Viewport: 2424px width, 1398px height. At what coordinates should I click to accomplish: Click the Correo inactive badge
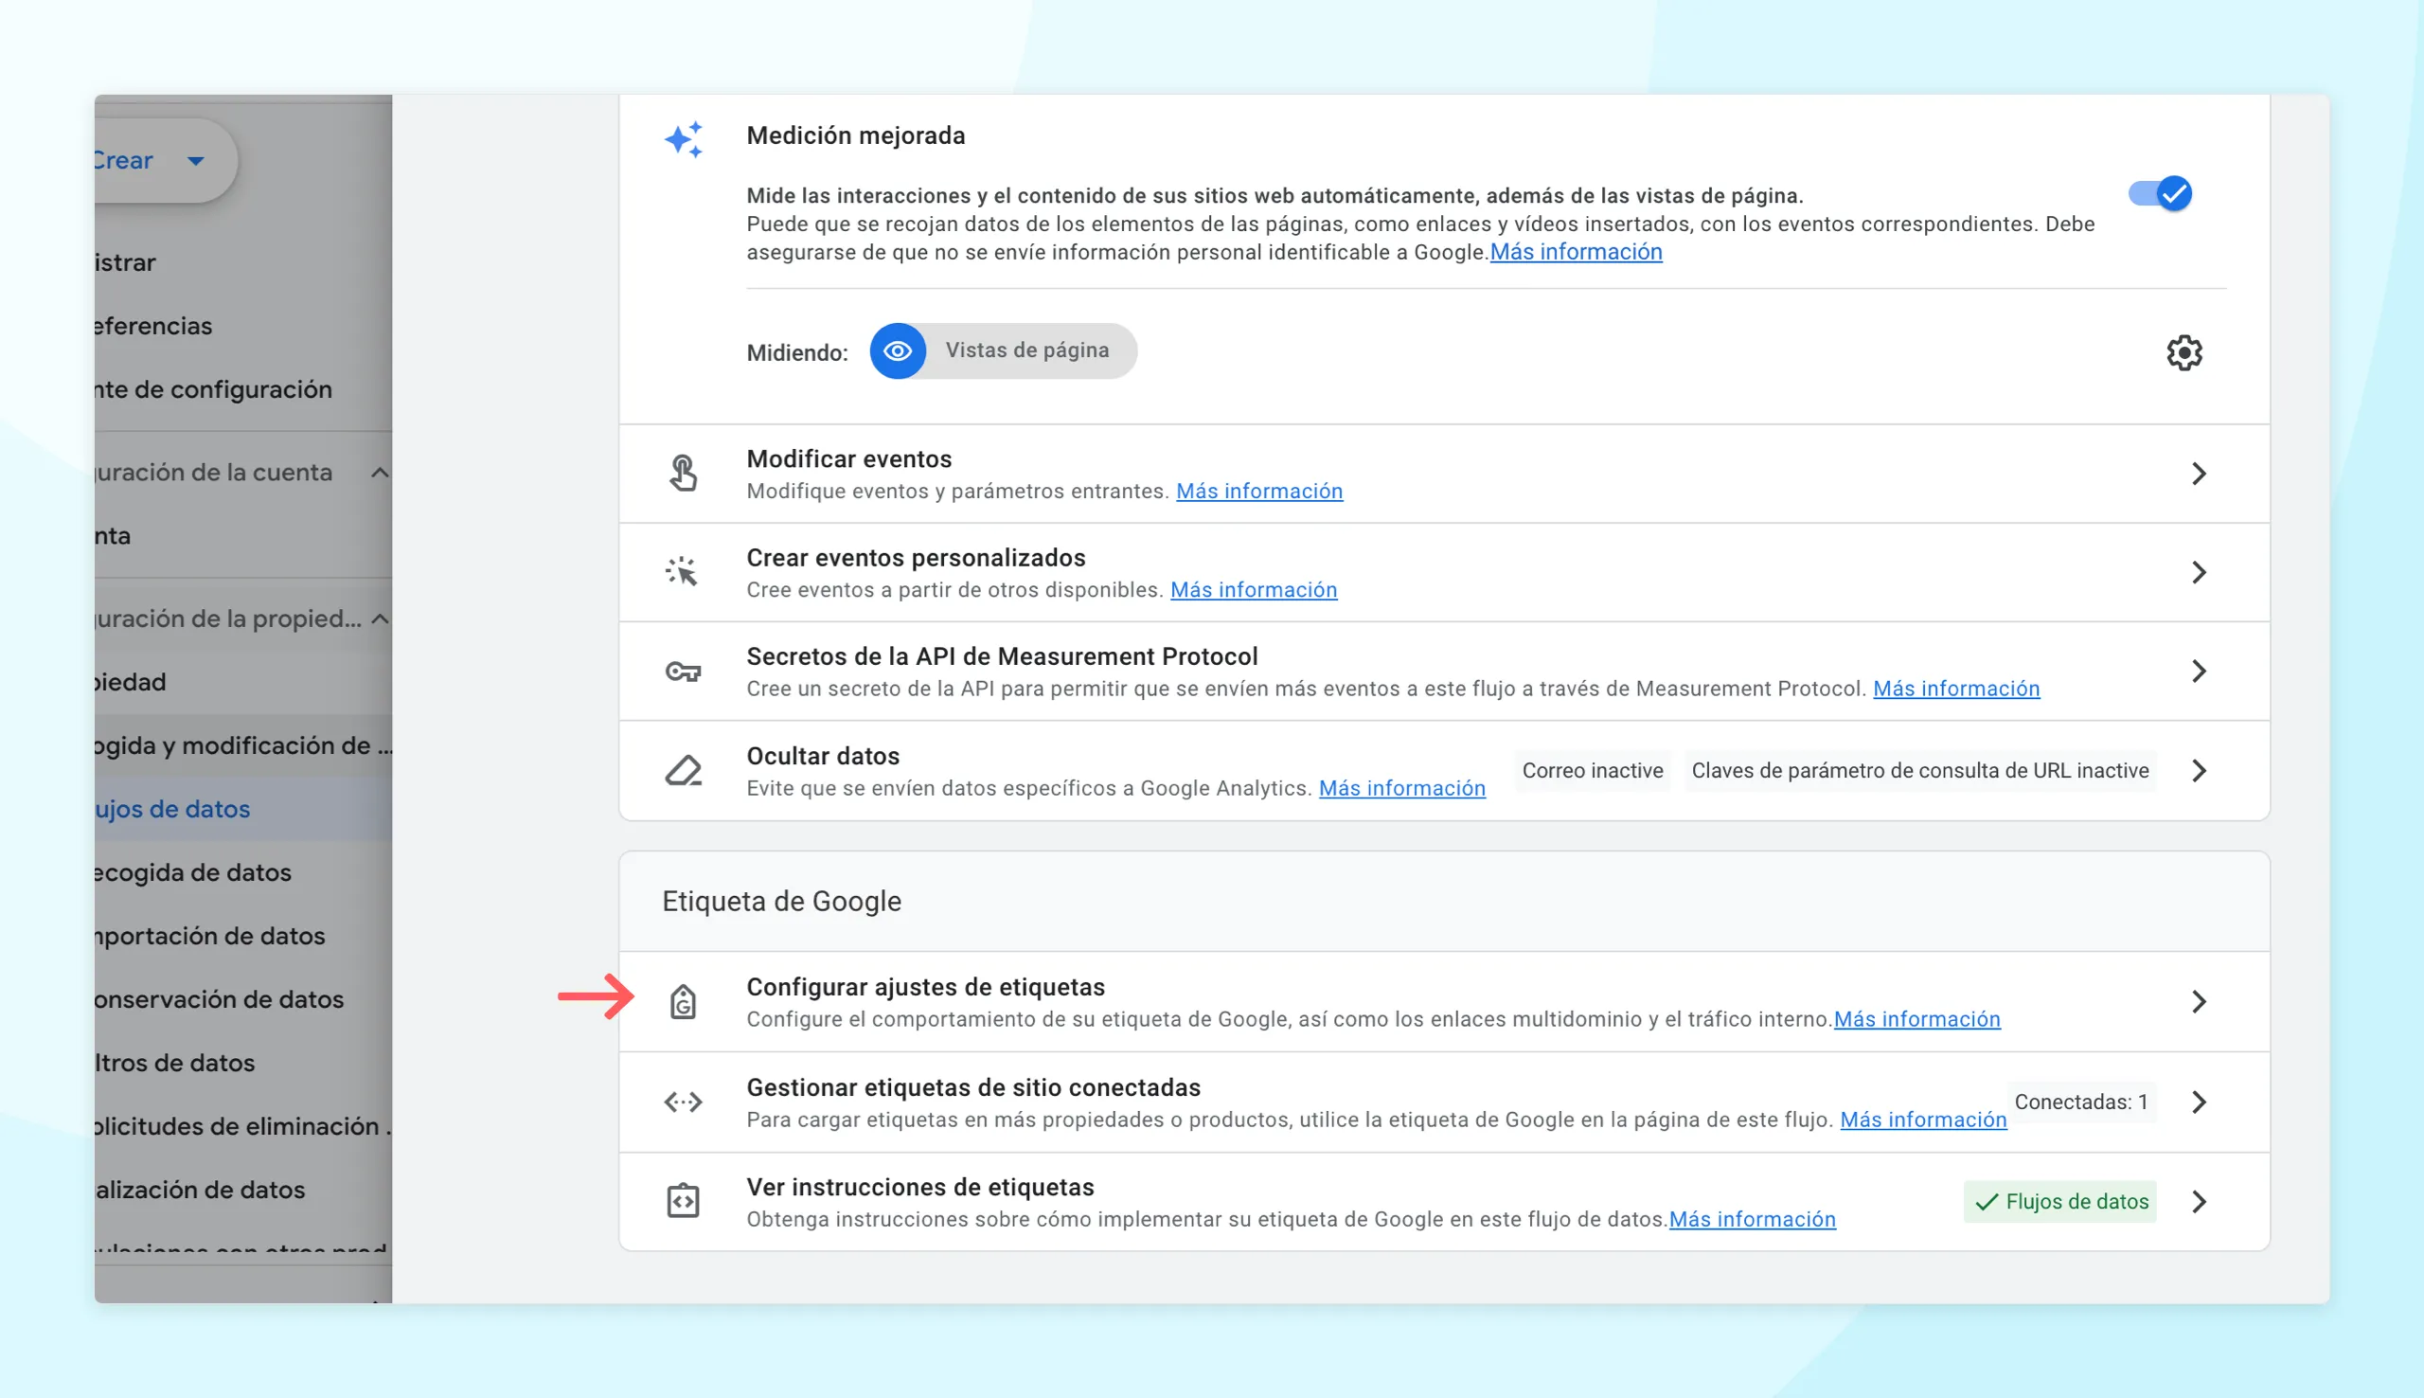(x=1592, y=770)
